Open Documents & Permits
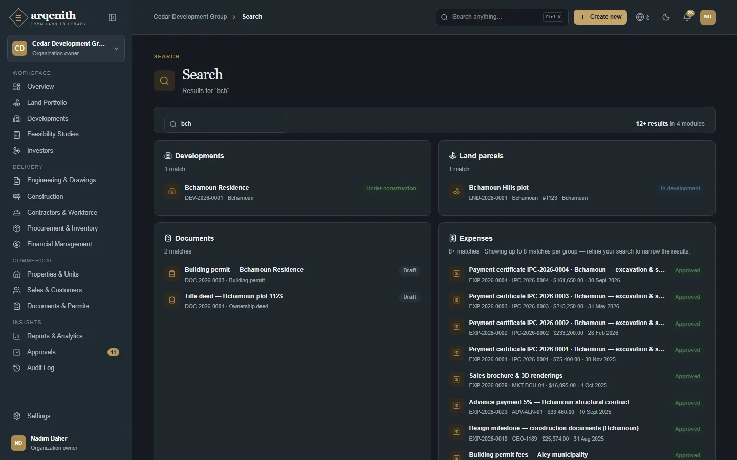Viewport: 737px width, 460px height. pyautogui.click(x=66, y=306)
